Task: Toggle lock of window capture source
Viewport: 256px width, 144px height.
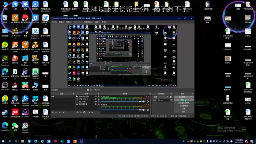Action: click(99, 101)
